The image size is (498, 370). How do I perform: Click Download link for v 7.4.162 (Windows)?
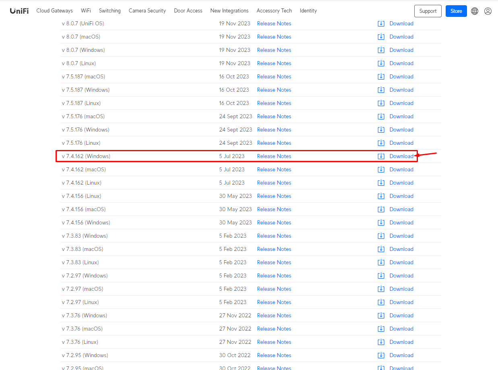[401, 156]
